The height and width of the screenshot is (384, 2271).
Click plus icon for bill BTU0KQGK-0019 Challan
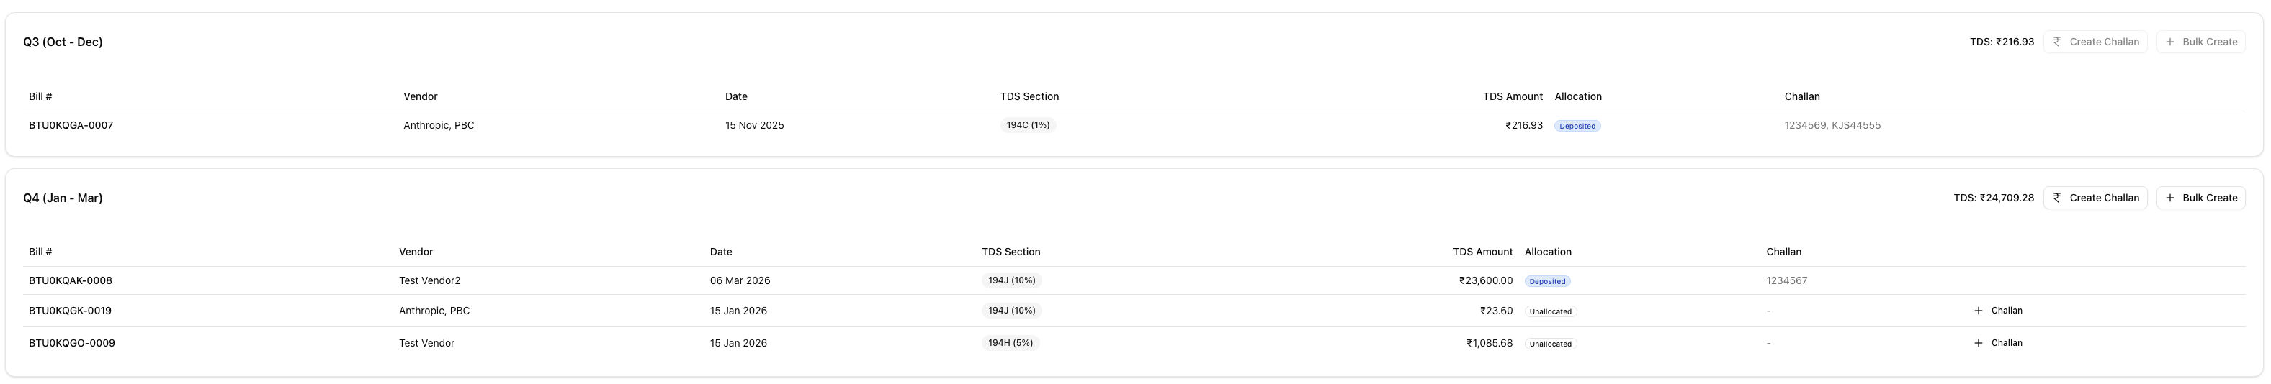pos(1979,311)
